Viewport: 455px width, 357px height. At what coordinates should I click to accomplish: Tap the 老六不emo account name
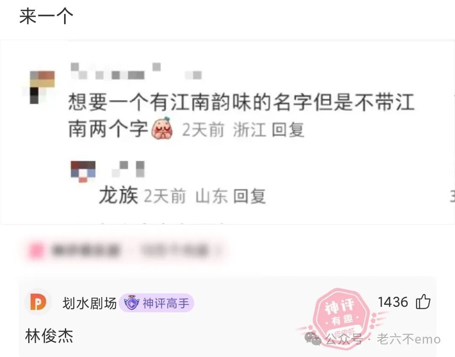pyautogui.click(x=409, y=339)
